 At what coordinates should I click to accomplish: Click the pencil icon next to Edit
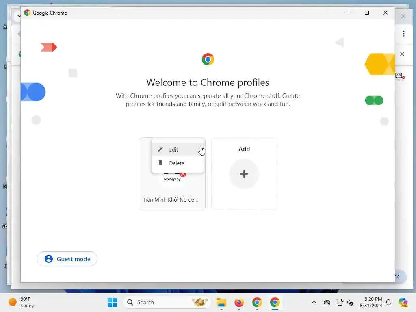coord(160,149)
